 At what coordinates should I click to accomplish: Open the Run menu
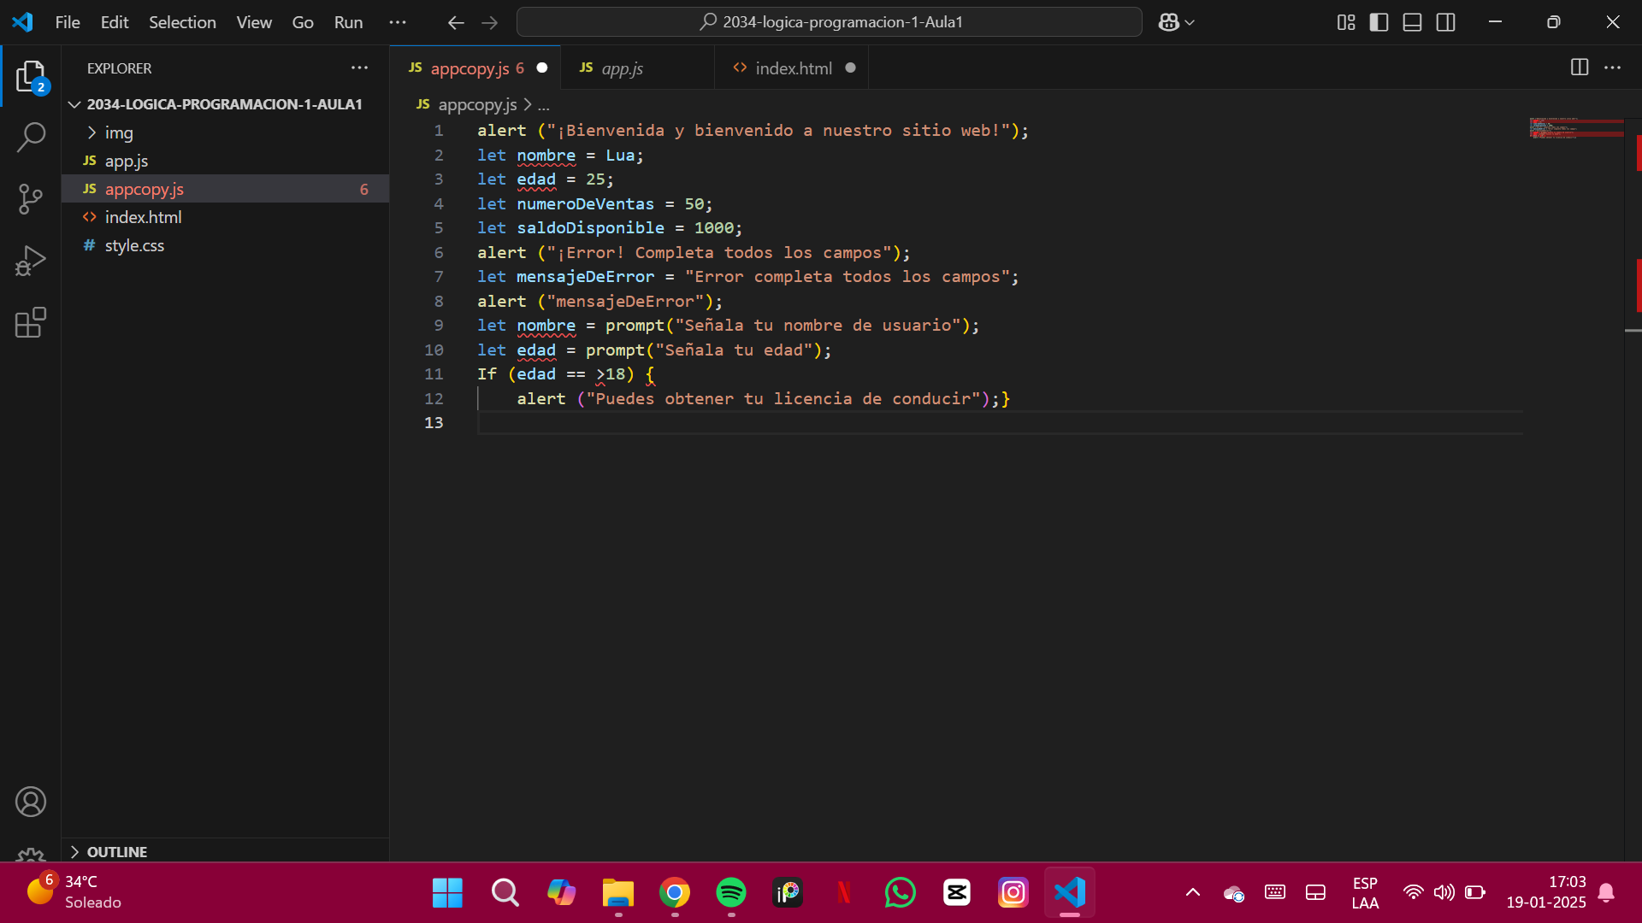click(x=348, y=22)
